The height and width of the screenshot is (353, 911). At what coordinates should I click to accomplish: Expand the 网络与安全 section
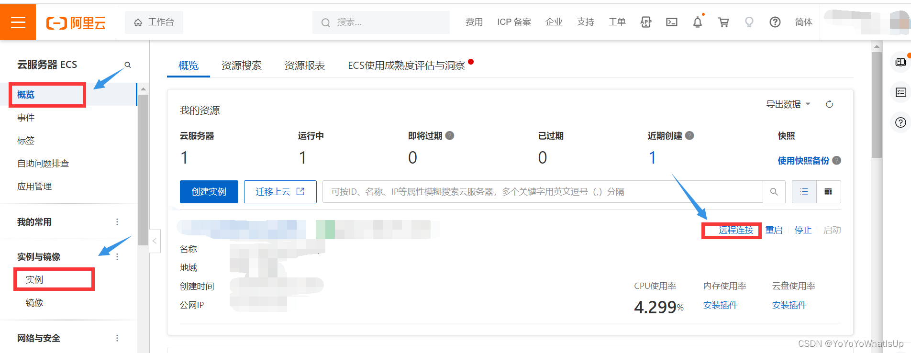tap(39, 338)
